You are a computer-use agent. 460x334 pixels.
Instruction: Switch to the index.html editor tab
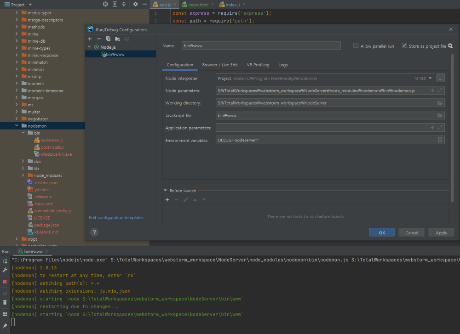point(198,5)
